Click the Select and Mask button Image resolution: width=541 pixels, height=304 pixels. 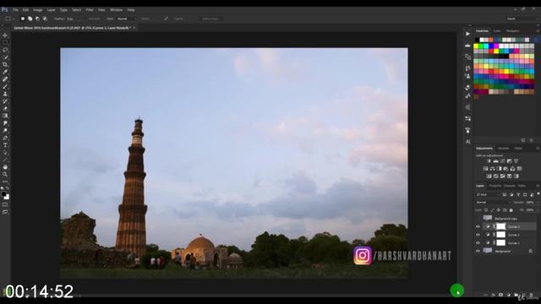(210, 19)
